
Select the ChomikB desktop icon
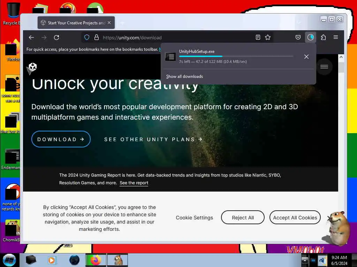(x=12, y=230)
